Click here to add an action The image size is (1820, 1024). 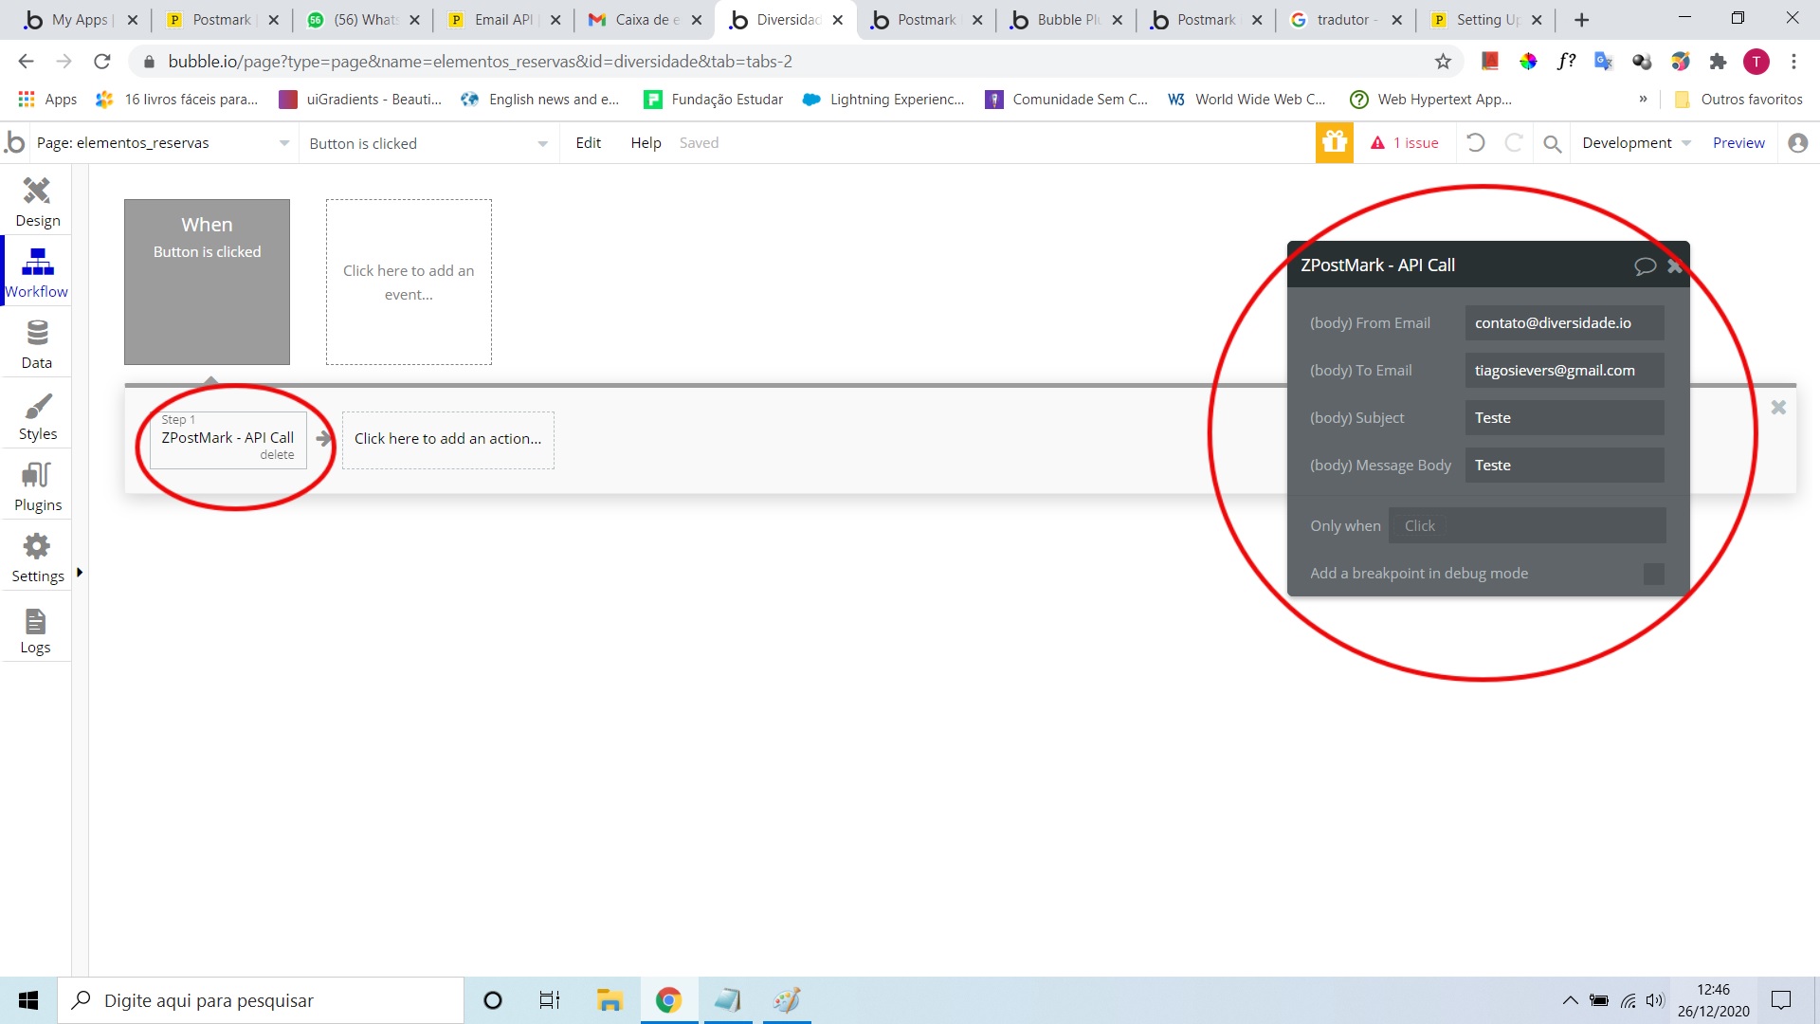click(447, 439)
